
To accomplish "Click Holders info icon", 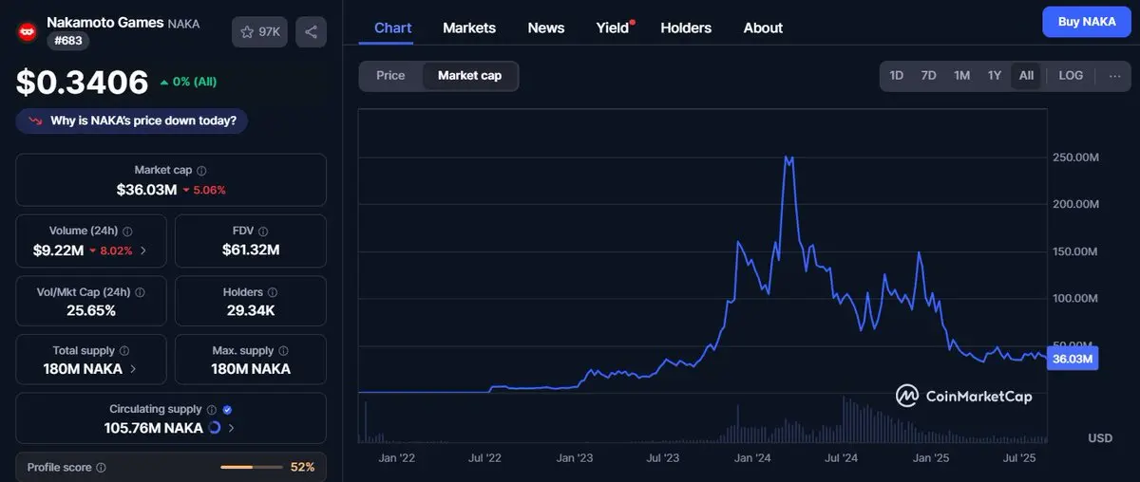I will tap(273, 292).
